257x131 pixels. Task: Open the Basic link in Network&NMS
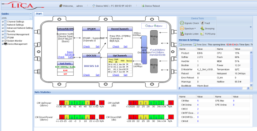click(70, 52)
